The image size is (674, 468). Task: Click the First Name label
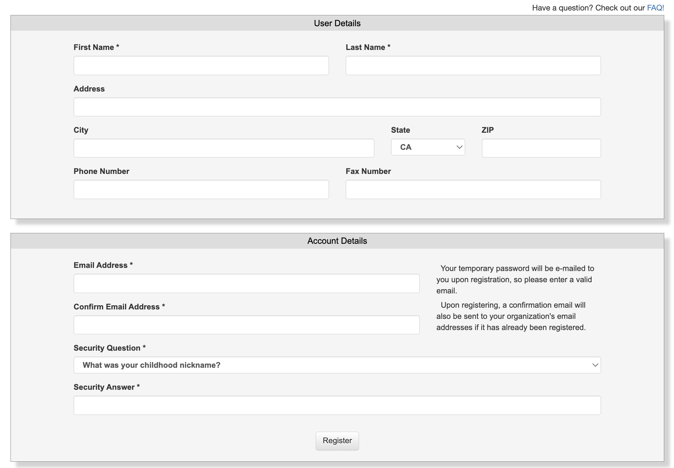pos(94,47)
